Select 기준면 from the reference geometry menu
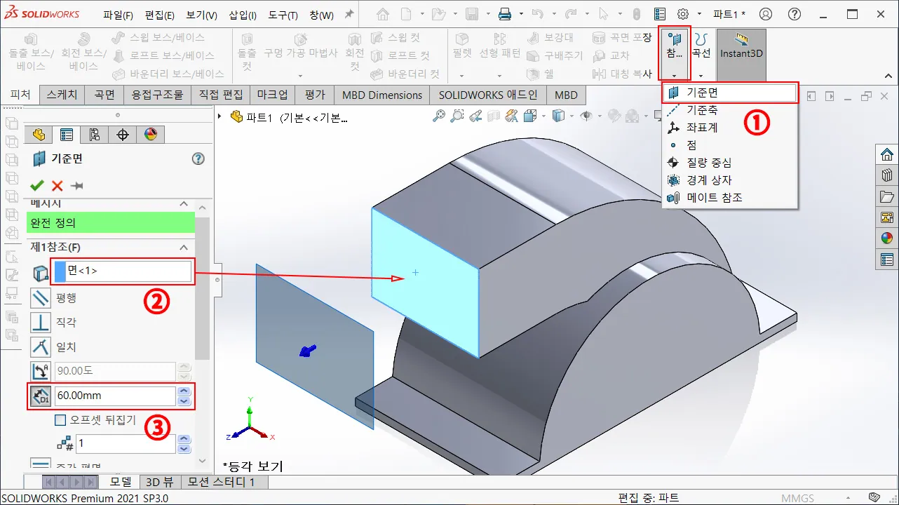This screenshot has width=899, height=505. coord(730,93)
